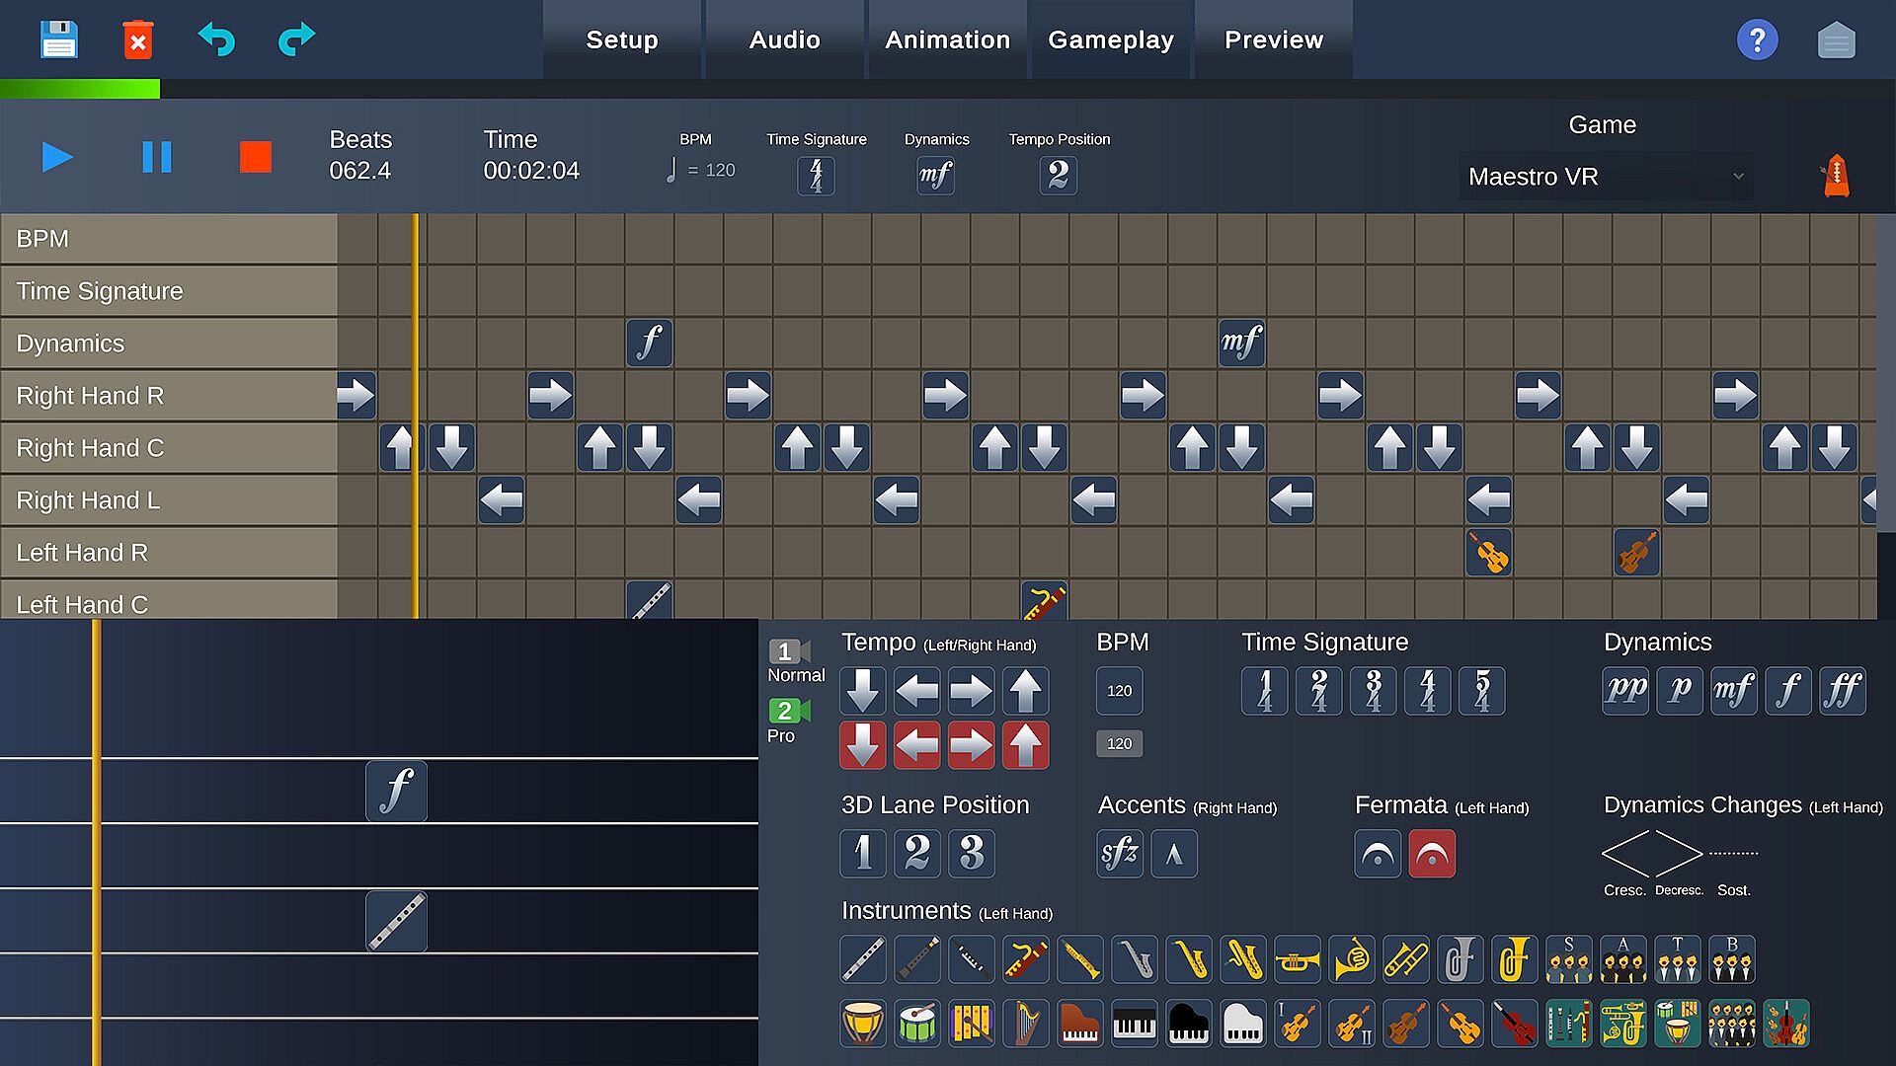Select the sforzando accent icon
1896x1066 pixels.
[1120, 854]
